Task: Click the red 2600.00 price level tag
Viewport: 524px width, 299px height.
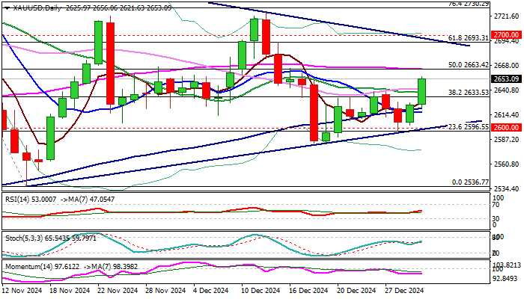Action: pyautogui.click(x=507, y=128)
